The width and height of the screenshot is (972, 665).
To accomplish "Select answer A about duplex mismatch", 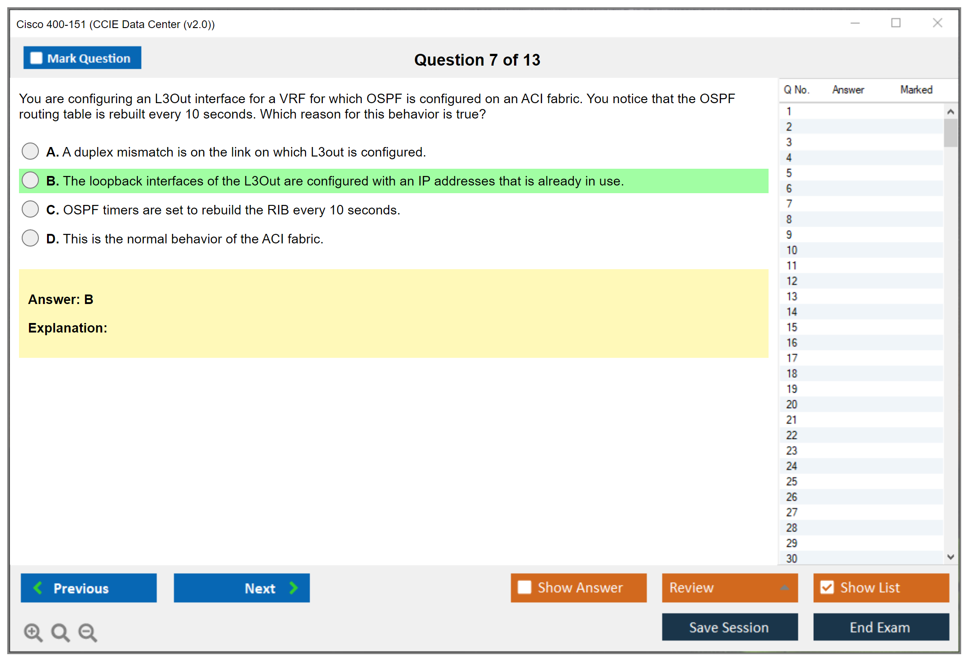I will click(x=30, y=151).
